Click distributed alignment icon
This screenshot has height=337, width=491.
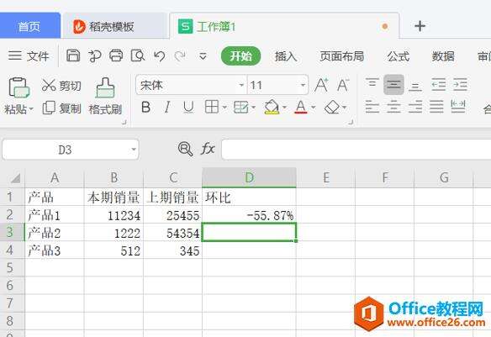(x=458, y=107)
